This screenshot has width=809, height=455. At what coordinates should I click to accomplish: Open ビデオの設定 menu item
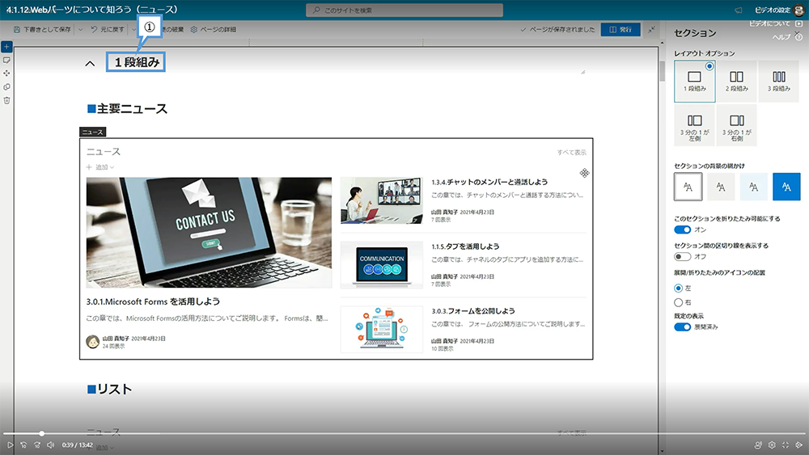point(773,11)
